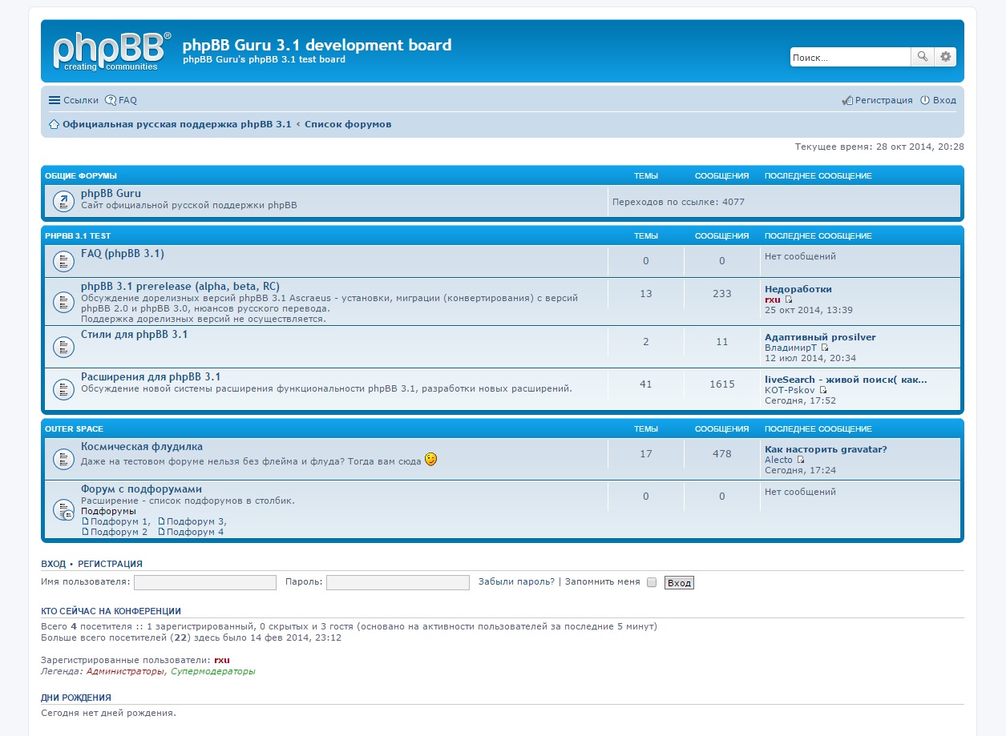
Task: Click the phpBB logo
Action: click(x=112, y=51)
